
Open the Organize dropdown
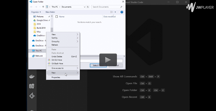click(x=36, y=12)
